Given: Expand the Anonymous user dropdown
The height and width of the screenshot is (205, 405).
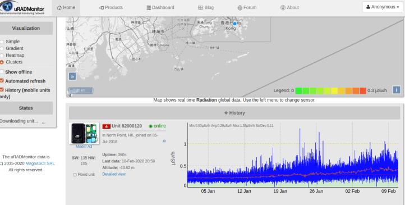Looking at the screenshot, I should [383, 7].
